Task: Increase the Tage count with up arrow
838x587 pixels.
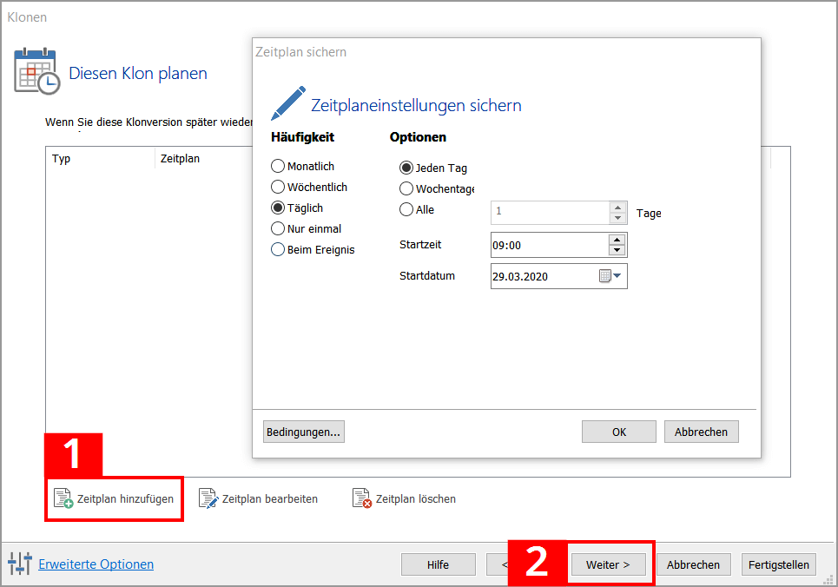Action: (x=617, y=208)
